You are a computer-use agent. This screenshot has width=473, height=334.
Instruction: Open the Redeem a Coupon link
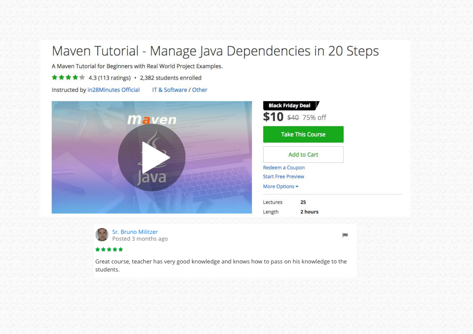click(x=284, y=168)
